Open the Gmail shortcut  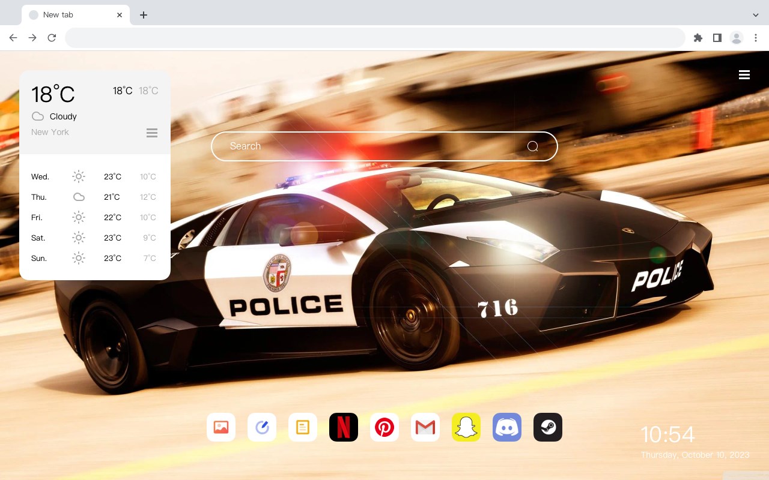425,427
